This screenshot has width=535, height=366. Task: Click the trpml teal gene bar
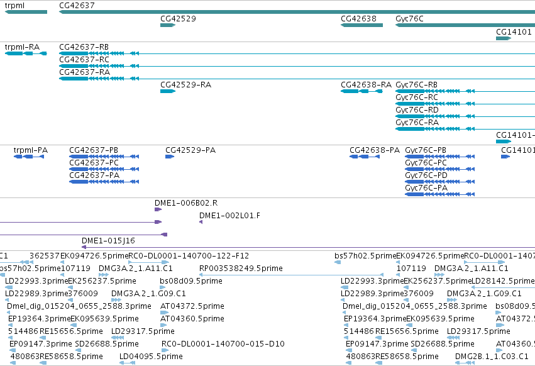point(26,12)
